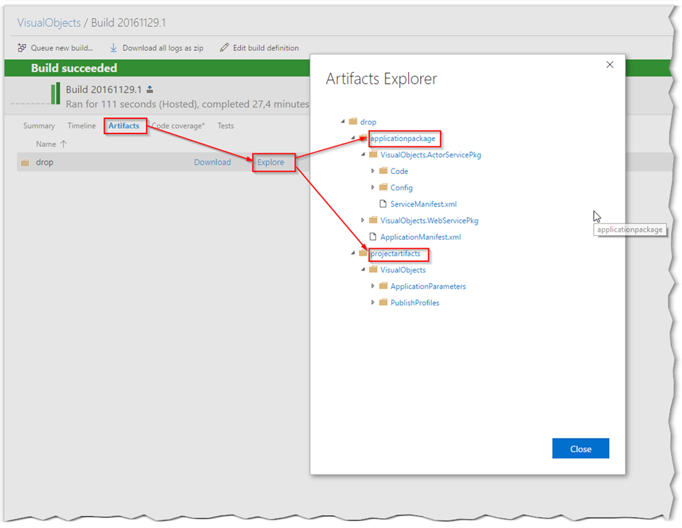
Task: Click the Queue new build icon
Action: 22,48
